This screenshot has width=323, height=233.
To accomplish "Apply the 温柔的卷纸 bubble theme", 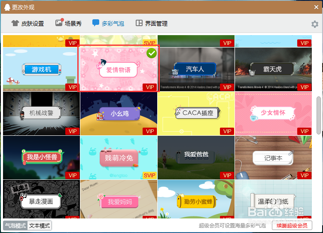I will [x=273, y=199].
